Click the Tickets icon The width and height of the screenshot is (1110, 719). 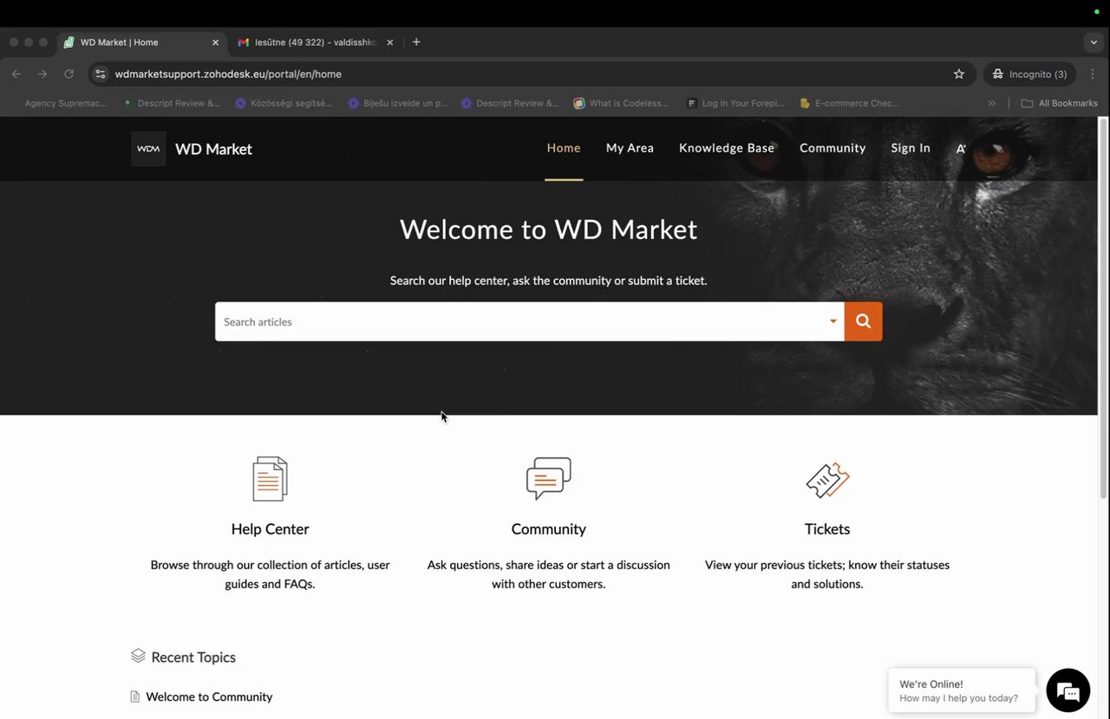coord(827,479)
